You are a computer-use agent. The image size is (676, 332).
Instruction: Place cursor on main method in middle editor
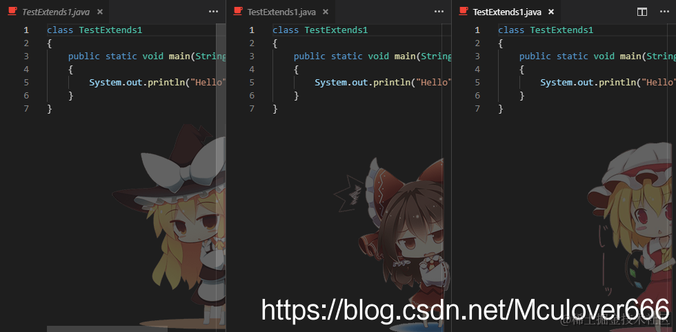pyautogui.click(x=404, y=56)
